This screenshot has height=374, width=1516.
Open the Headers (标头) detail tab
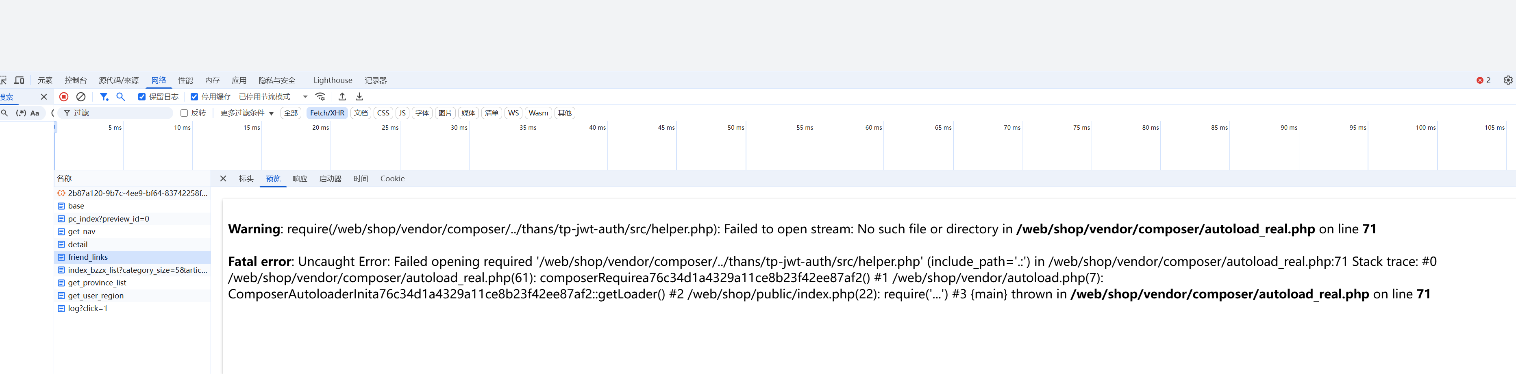[246, 179]
